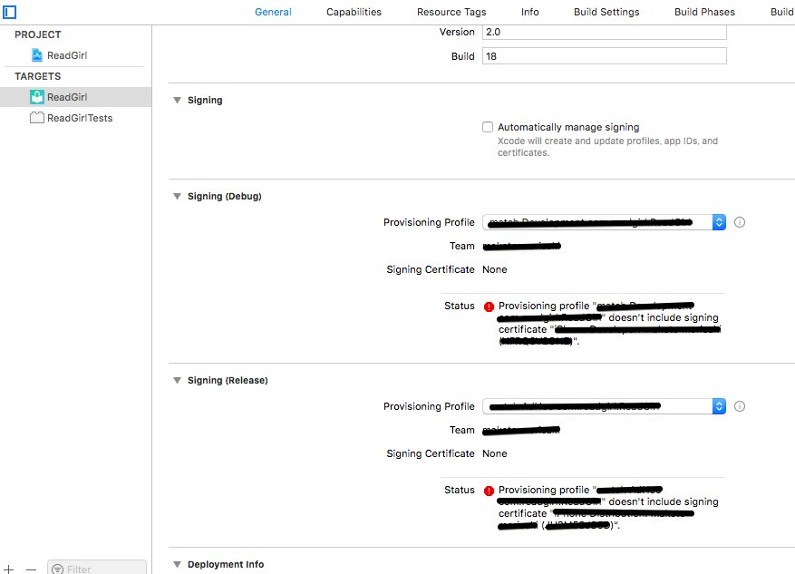Click the Signing heading text
This screenshot has width=795, height=574.
205,100
